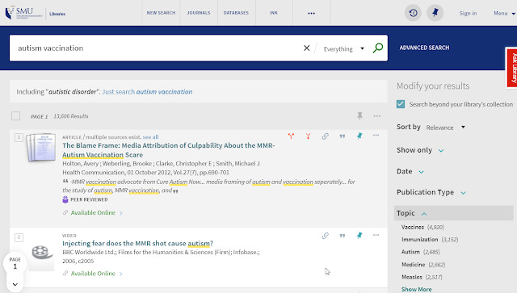Open more actions menu for results list header

[x=377, y=116]
